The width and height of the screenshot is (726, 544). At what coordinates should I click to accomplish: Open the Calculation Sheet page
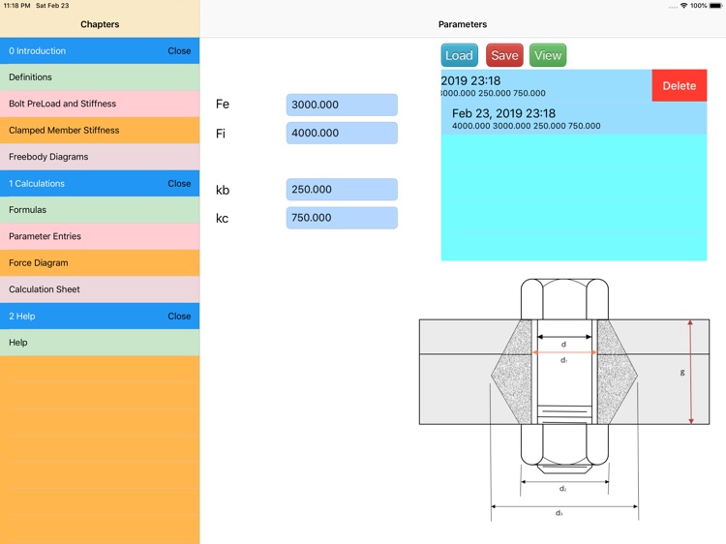(x=100, y=289)
